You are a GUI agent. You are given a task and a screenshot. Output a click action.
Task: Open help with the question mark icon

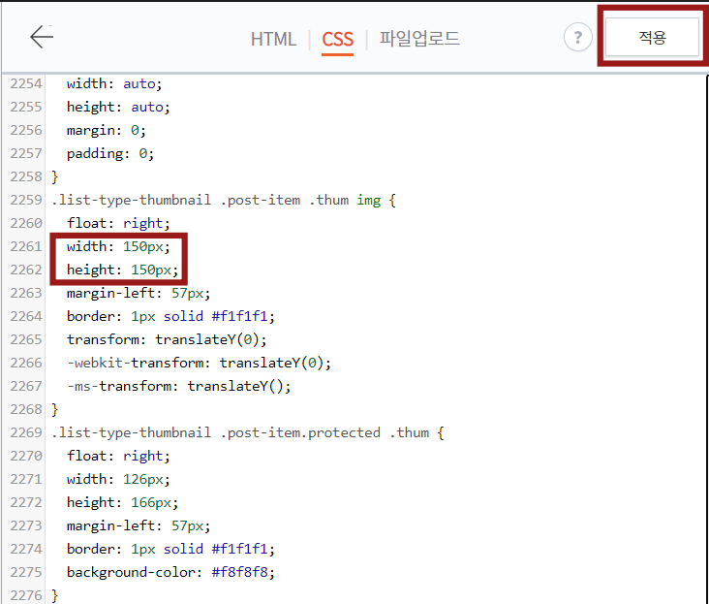coord(577,37)
